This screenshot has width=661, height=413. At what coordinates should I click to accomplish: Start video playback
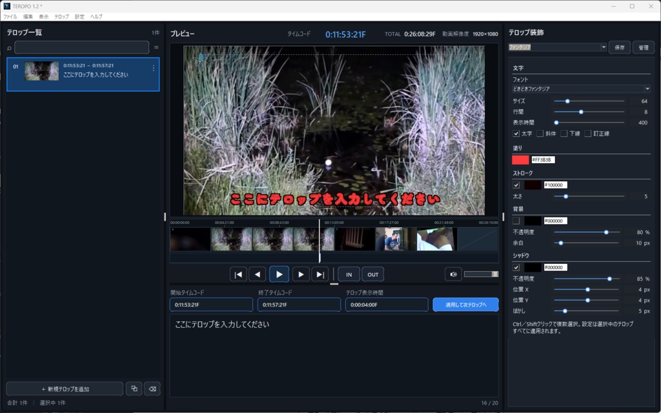click(279, 274)
